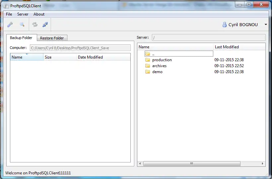
Task: Click the ProftpdSQLClient title bar app icon
Action: [6, 6]
